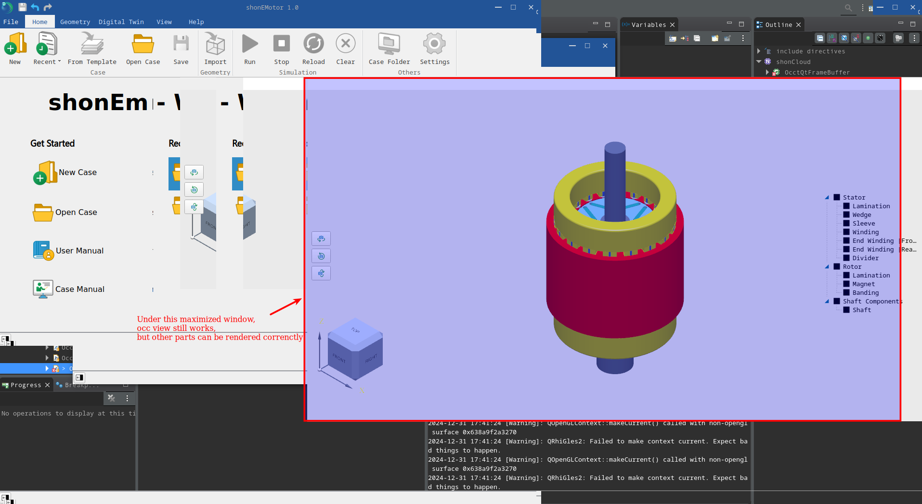
Task: Click the TOP face of view cube
Action: (x=355, y=330)
